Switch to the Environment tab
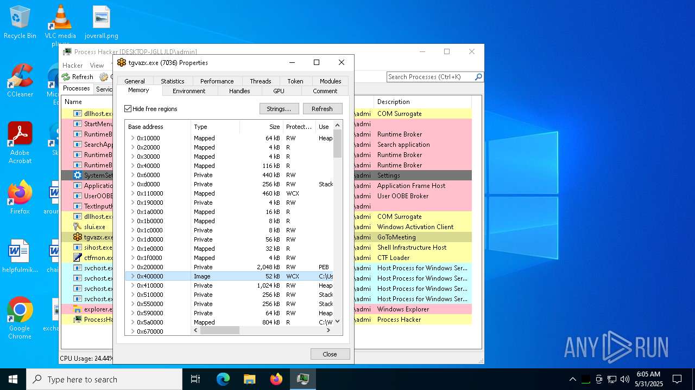Screen dimensions: 695x390 click(189, 91)
